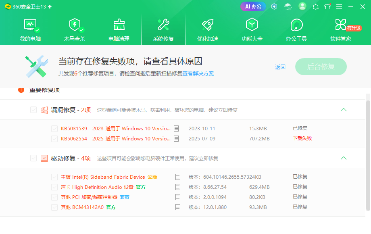The image size is (371, 234).
Task: Open 软件管家 four-petal icon
Action: [341, 25]
